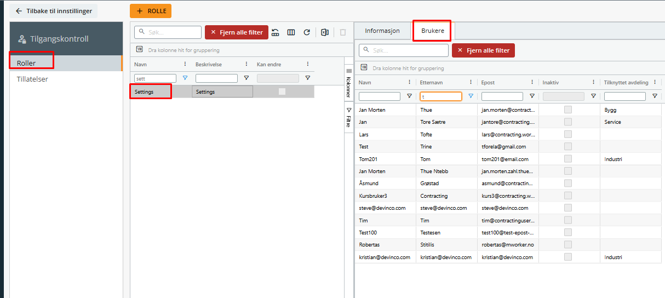Open Roller in the sidebar
Screen dimensions: 665x298
pos(66,63)
